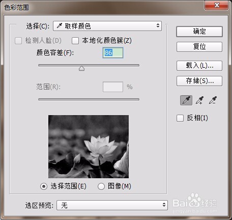Select the Eyedropper tool
232x220 pixels.
(x=186, y=100)
